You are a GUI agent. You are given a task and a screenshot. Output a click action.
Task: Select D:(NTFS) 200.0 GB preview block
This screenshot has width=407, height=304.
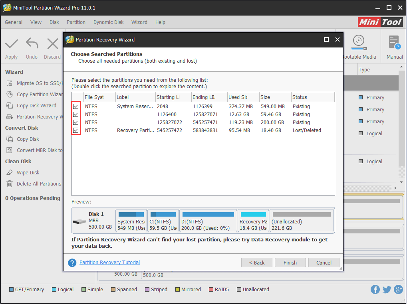(x=208, y=221)
